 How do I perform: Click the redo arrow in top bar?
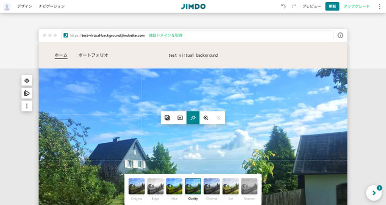[x=294, y=7]
